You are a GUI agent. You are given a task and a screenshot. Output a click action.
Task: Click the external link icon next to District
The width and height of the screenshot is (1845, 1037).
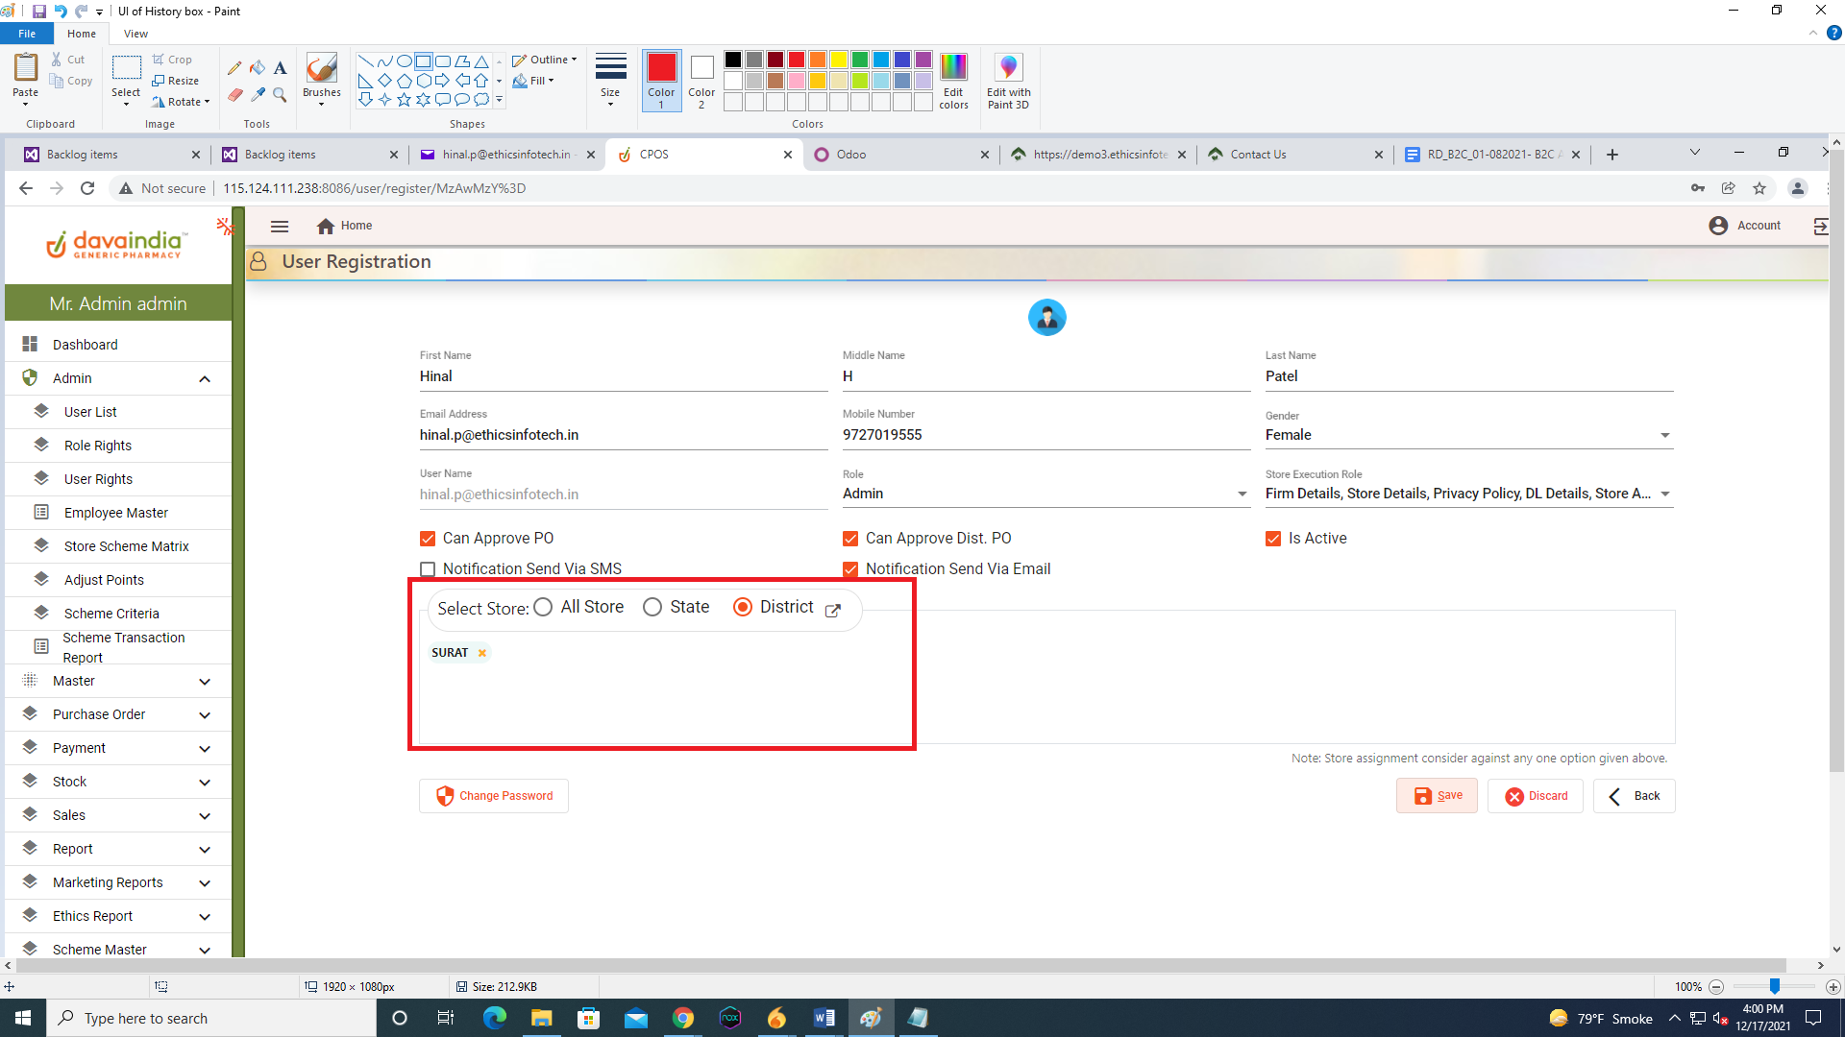click(x=833, y=611)
